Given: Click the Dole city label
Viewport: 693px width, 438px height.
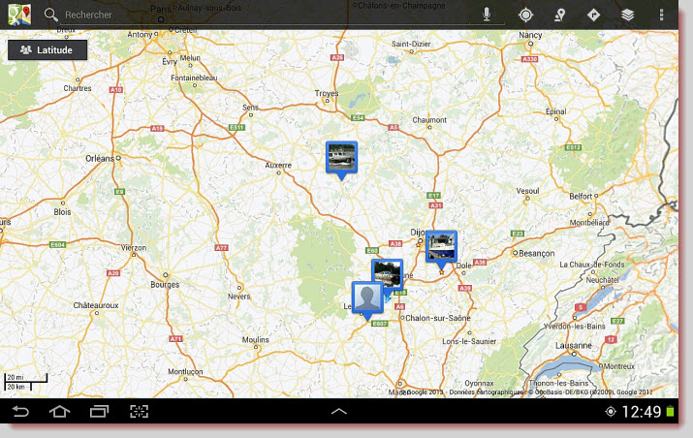Looking at the screenshot, I should click(x=463, y=266).
